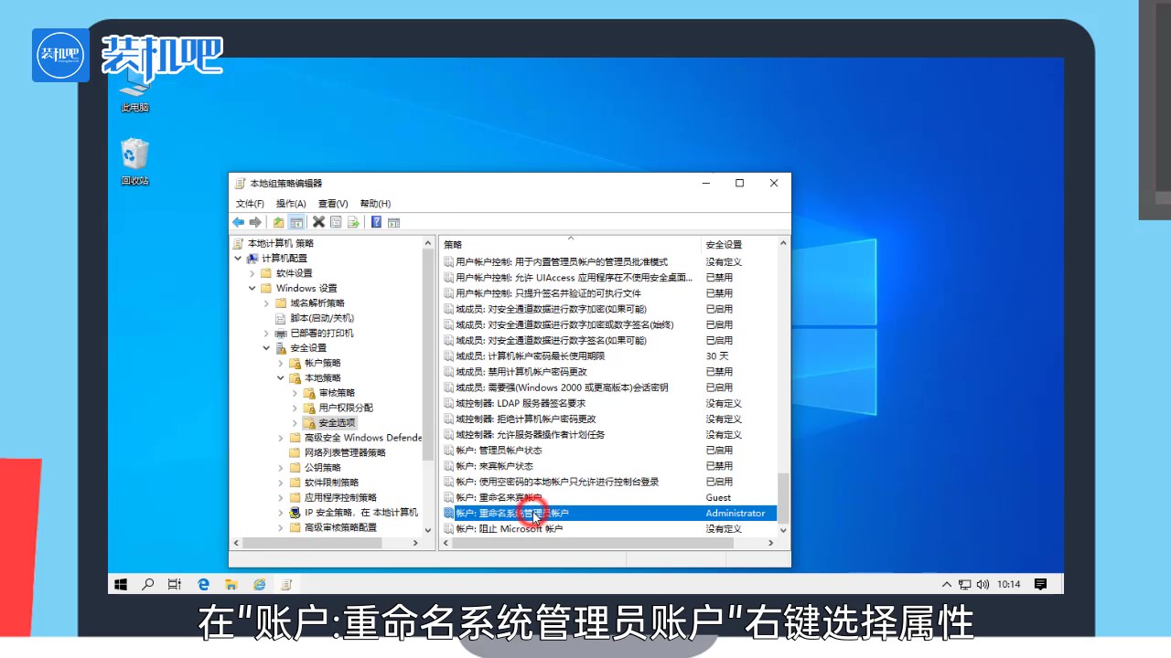This screenshot has height=658, width=1171.
Task: Toggle the console tree pane icon
Action: [295, 222]
